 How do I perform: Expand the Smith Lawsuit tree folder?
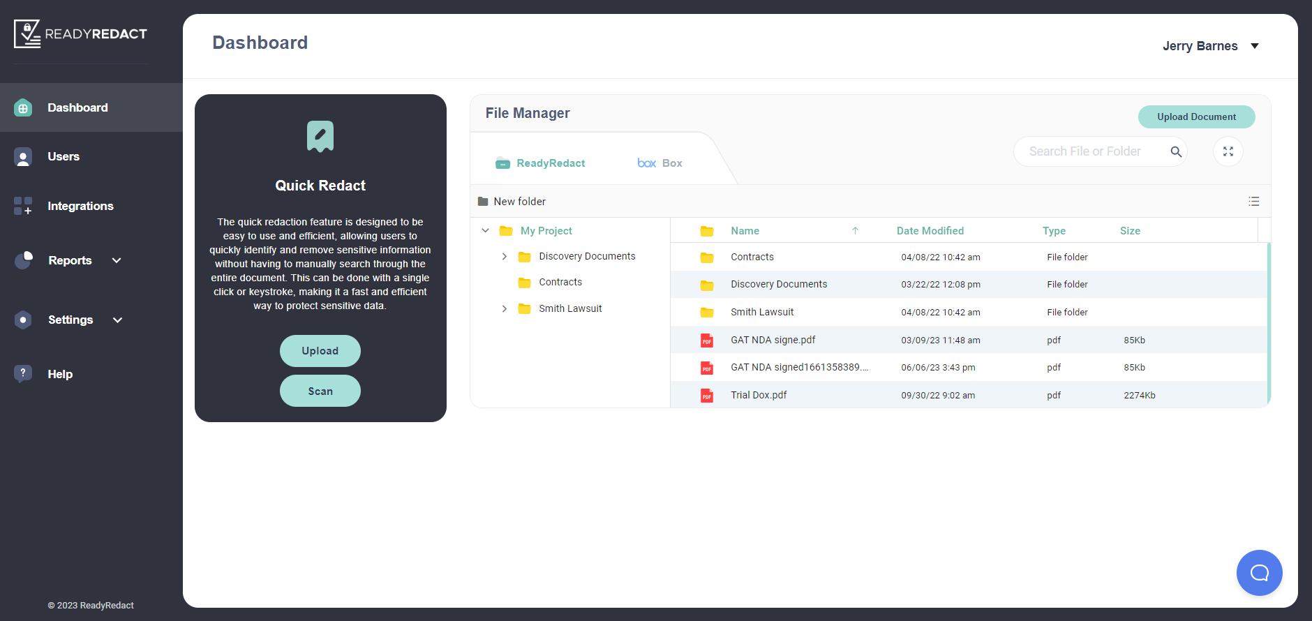tap(505, 308)
